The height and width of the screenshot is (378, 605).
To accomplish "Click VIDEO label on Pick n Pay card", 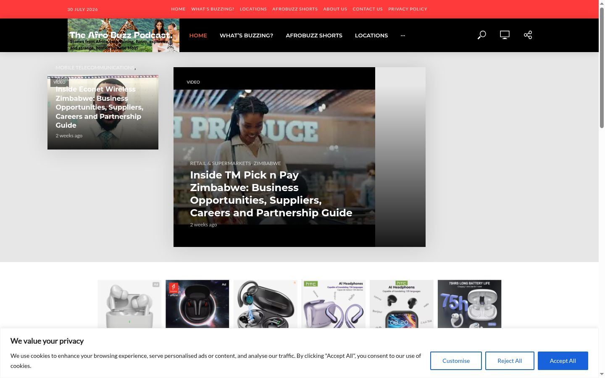I will tap(193, 82).
